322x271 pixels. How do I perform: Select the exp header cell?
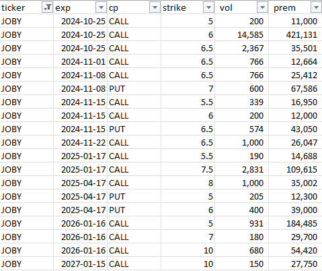(x=80, y=7)
